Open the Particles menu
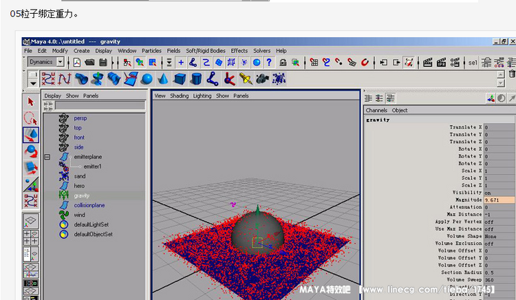The height and width of the screenshot is (300, 516). tap(151, 51)
